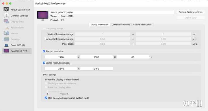Click scaled base width field 3840
The width and height of the screenshot is (208, 111).
pos(61,69)
